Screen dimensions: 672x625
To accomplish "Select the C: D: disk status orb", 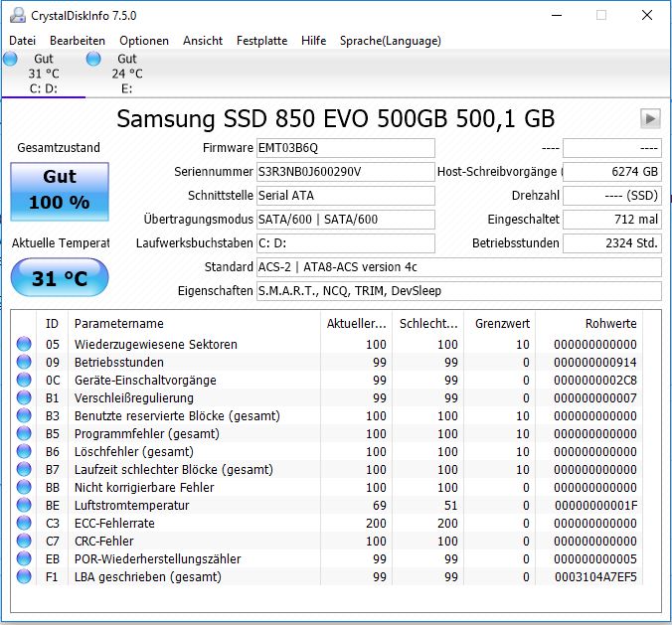I will pos(10,59).
